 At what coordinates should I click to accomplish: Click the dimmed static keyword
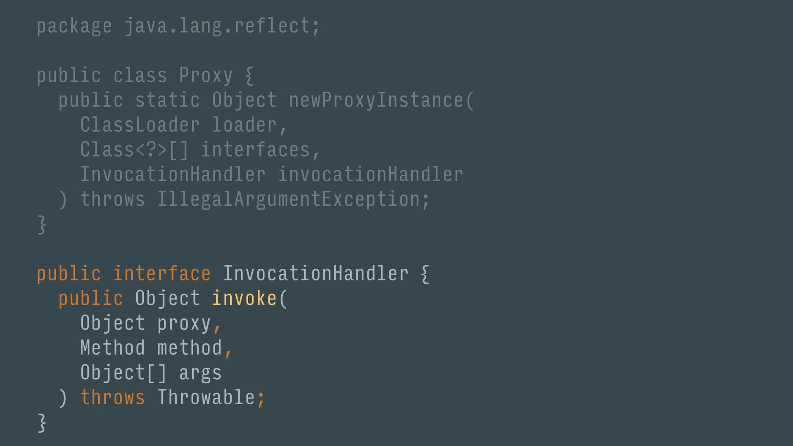point(167,100)
